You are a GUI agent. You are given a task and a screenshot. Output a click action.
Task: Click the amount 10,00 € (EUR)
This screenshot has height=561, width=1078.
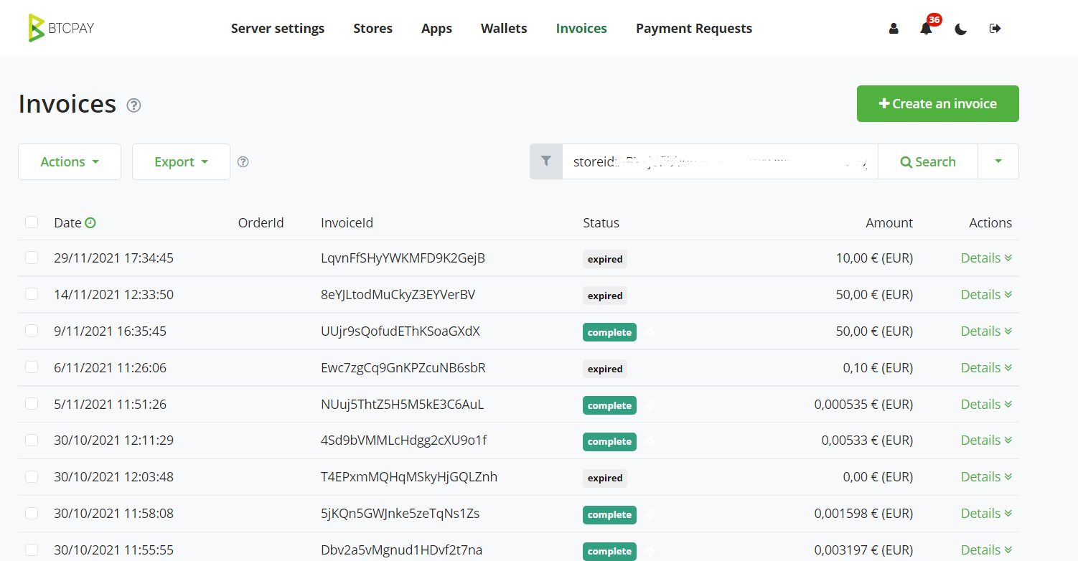[x=875, y=258]
